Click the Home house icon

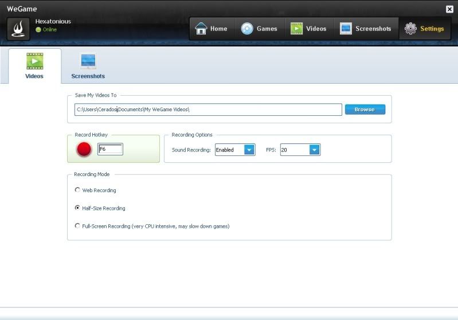(201, 28)
